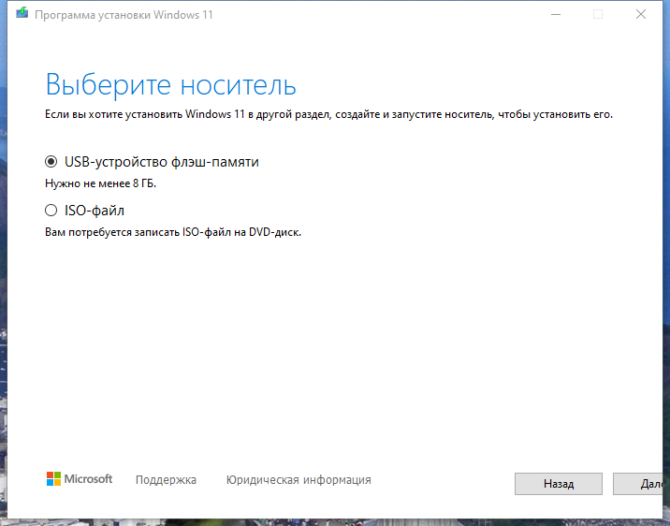Choose the ISO-файл radio option
The height and width of the screenshot is (526, 670).
[51, 211]
